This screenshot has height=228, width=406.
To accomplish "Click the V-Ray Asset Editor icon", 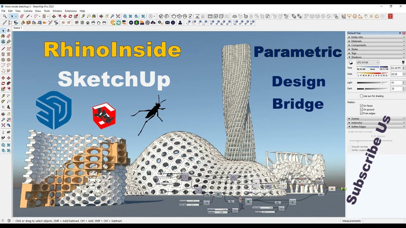I will point(161,16).
